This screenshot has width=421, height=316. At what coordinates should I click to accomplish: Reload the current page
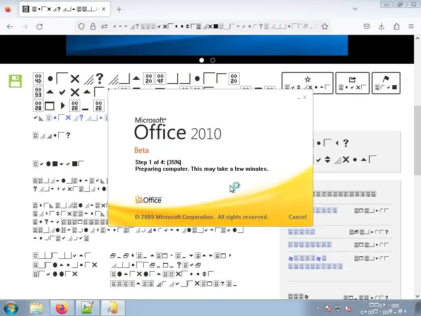click(x=39, y=27)
